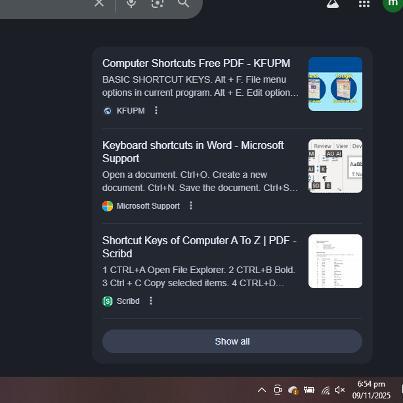Show hidden icons in the system tray
This screenshot has height=403, width=403.
click(x=262, y=390)
